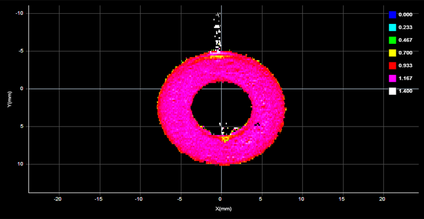Click the white noise points above ring
424x219 pixels.
(x=217, y=32)
